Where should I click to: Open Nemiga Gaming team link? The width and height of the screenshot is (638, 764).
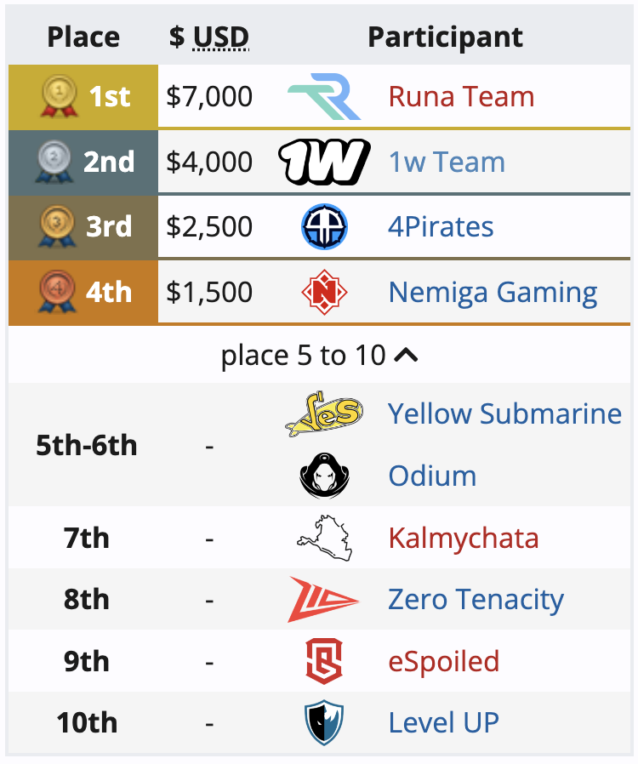tap(493, 293)
